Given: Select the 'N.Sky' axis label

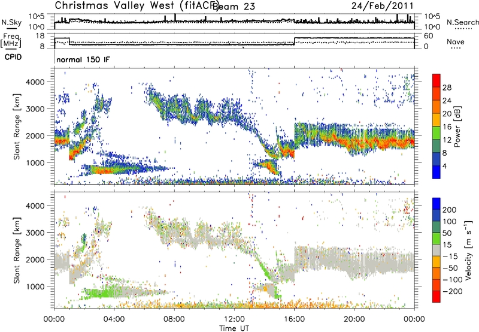Looking at the screenshot, I should (x=11, y=22).
